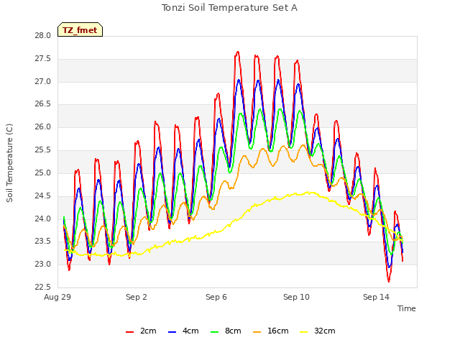Click the chart title Tonzi Soil Temperature Set A
460x345 pixels.
click(229, 8)
